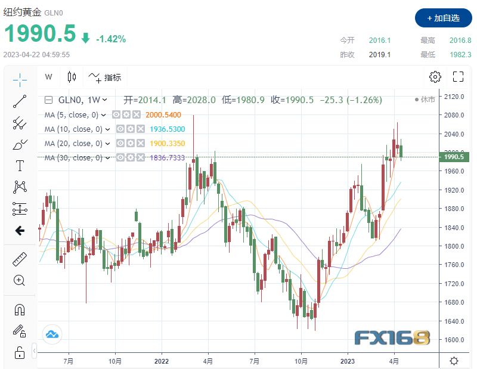
Task: Click the zoom-in magnifier tool
Action: [x=20, y=280]
